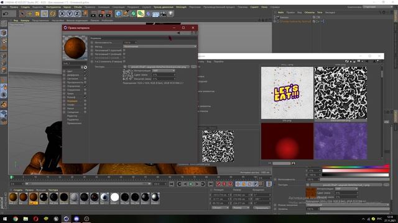Select the Нормали channel in material editor
This screenshot has height=223, width=398.
click(72, 101)
